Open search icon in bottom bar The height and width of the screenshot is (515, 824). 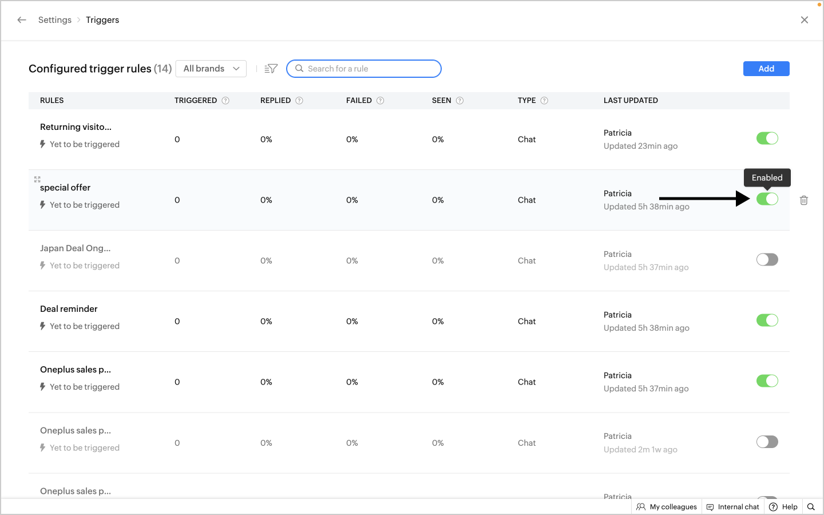click(811, 507)
